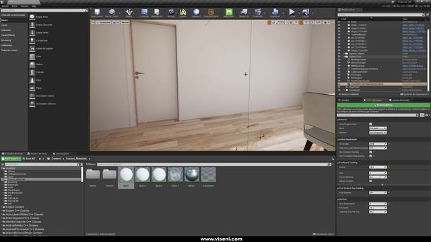This screenshot has height=242, width=431.
Task: Select the Luz puntual light bulb icon
Action: 32,40
